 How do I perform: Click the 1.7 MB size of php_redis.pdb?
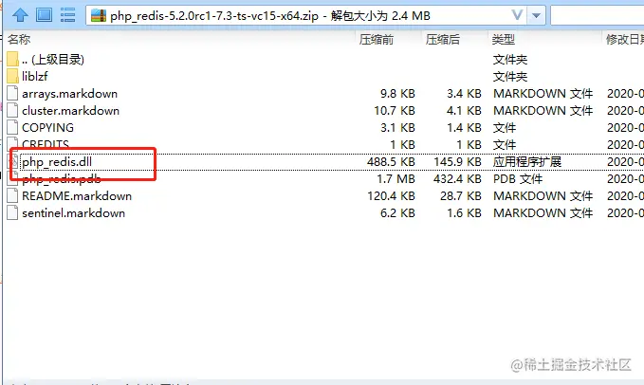[396, 179]
